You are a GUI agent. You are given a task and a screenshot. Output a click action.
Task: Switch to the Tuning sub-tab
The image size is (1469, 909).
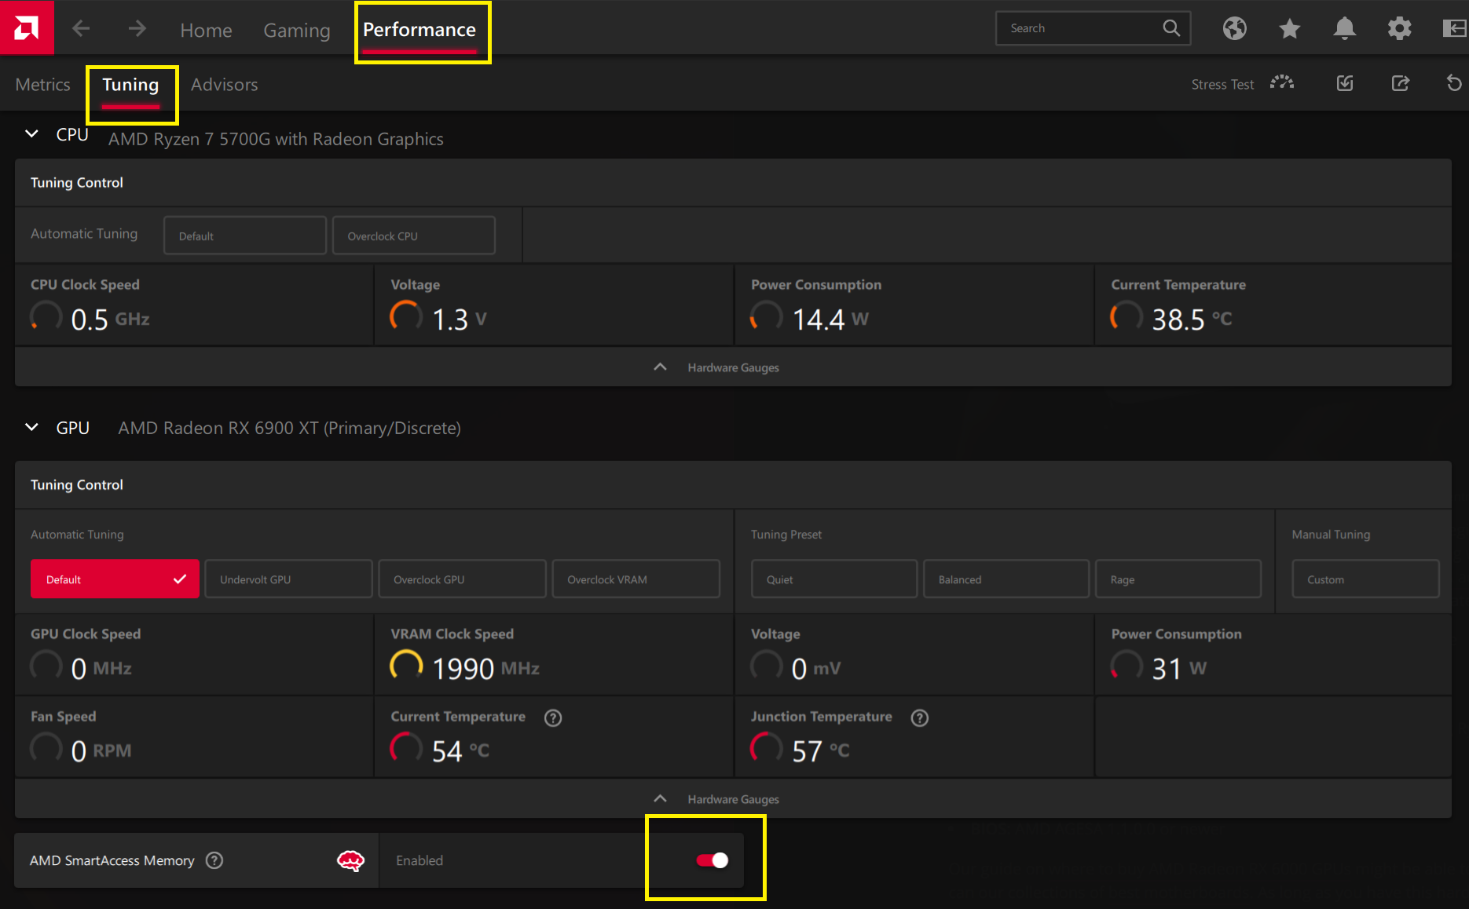(x=130, y=85)
